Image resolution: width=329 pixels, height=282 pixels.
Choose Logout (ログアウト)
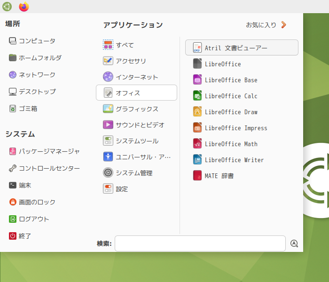tap(29, 219)
